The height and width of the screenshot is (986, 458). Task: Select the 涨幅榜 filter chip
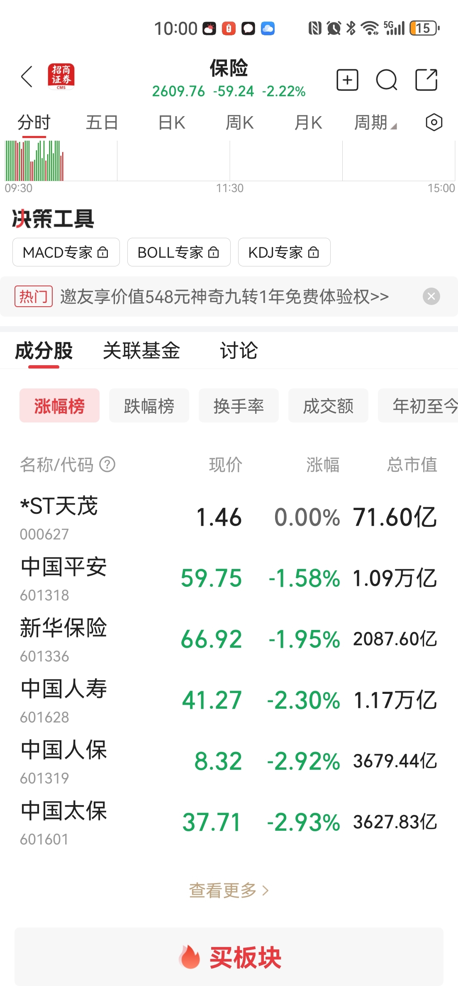click(59, 405)
